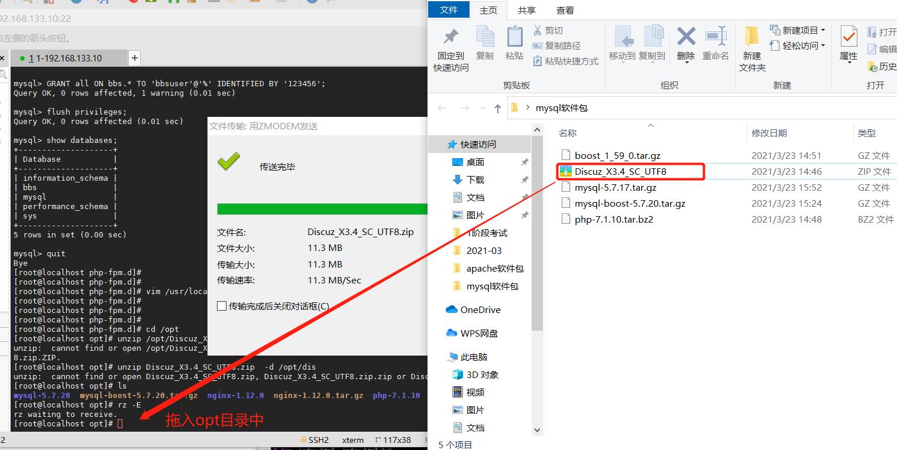Image resolution: width=897 pixels, height=450 pixels.
Task: Click navigation pane scroll-up arrow
Action: 537,129
